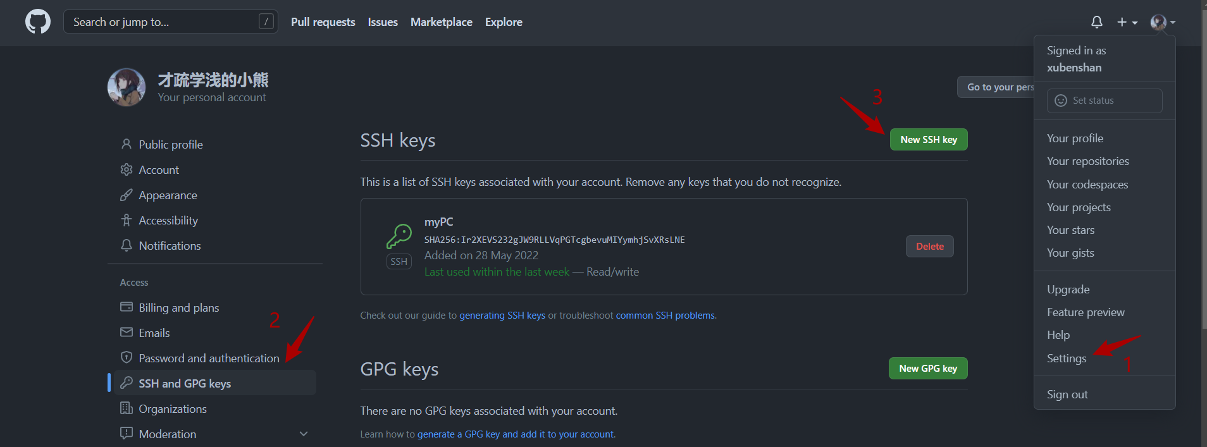The height and width of the screenshot is (447, 1207).
Task: Open the notifications bell icon
Action: coord(1097,22)
